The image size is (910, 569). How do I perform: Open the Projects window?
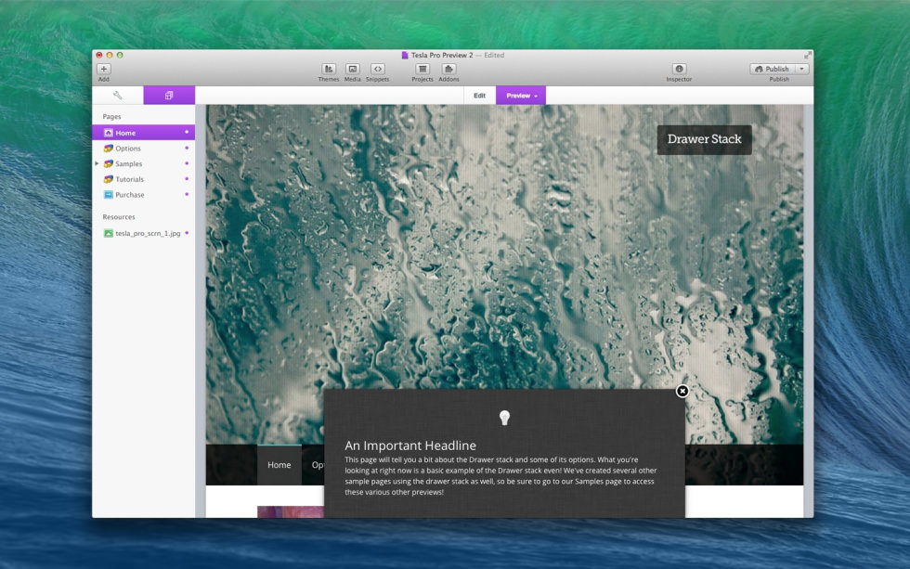422,69
